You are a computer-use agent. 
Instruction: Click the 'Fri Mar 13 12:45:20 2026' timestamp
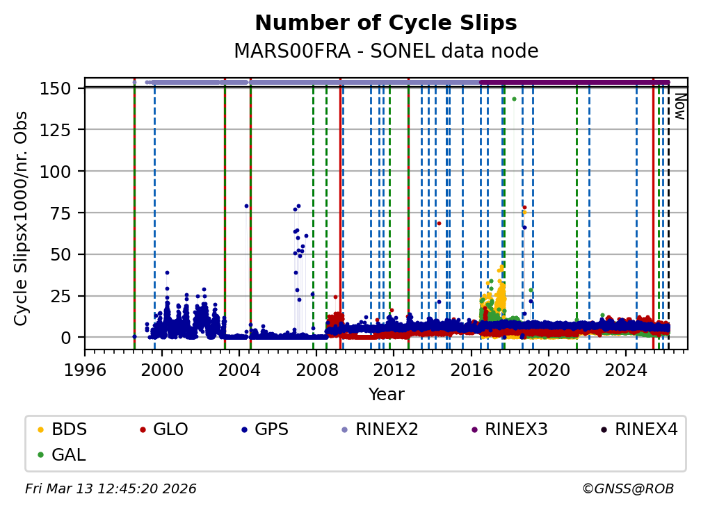(111, 489)
